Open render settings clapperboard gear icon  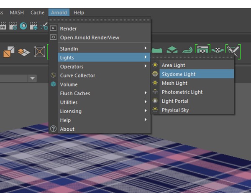pos(13,26)
